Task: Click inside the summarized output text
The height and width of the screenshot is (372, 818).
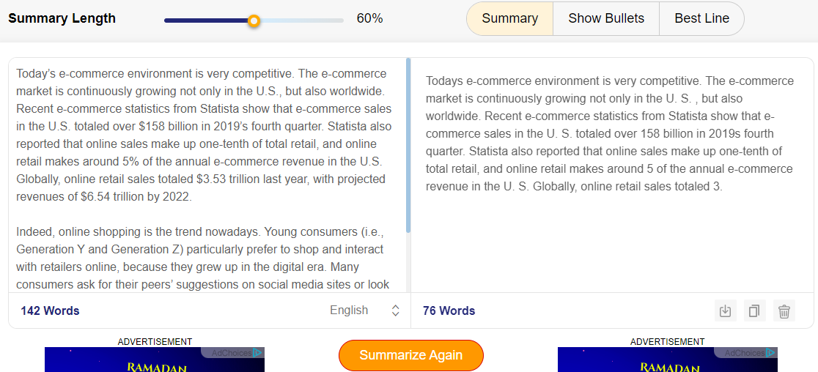Action: 610,133
